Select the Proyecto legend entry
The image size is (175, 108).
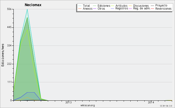pos(161,6)
